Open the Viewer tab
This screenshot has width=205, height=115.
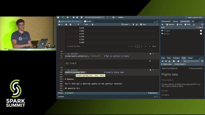coord(190,58)
